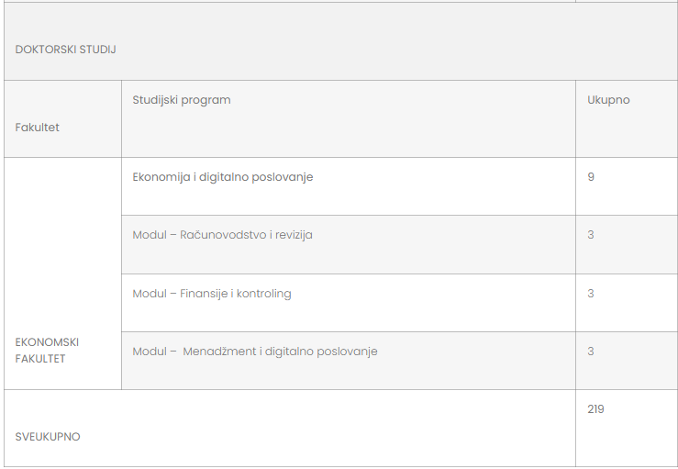Click the 3 in Finansije i kontroling row
The height and width of the screenshot is (469, 678).
(x=591, y=294)
